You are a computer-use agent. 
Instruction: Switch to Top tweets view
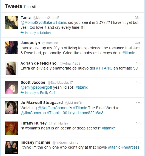(26, 7)
